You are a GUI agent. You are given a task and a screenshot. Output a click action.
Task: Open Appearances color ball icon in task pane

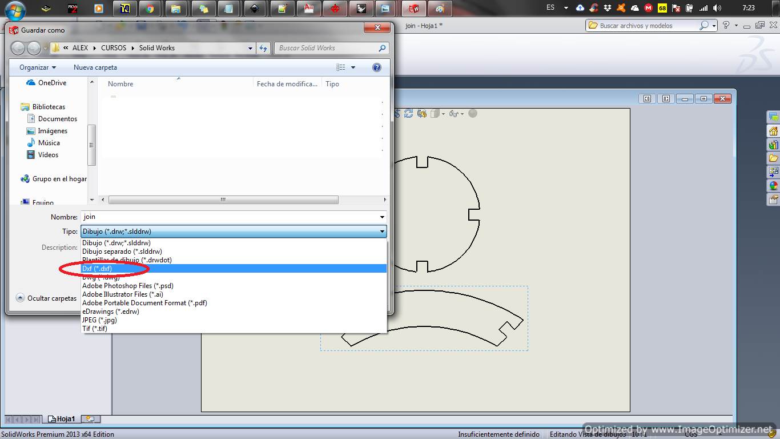coord(774,186)
